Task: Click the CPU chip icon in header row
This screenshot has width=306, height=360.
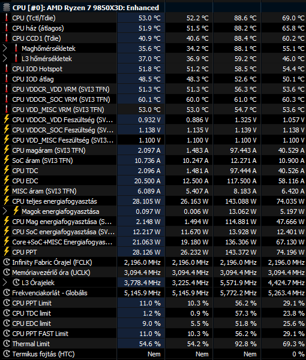Action: coord(7,8)
